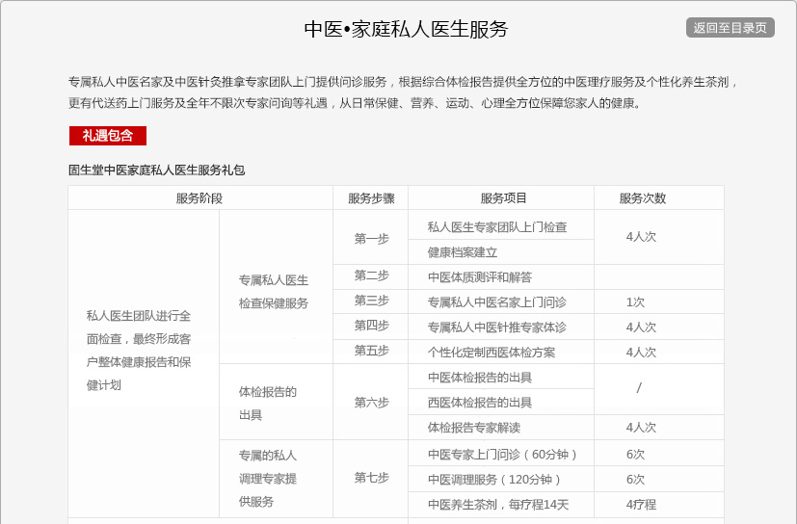The image size is (797, 524).
Task: Click the 服务项目 column header
Action: 504,198
